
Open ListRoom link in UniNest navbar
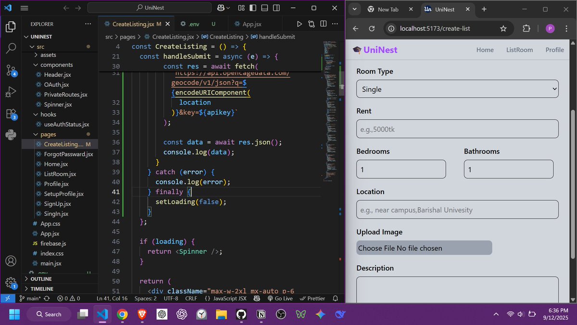tap(520, 50)
